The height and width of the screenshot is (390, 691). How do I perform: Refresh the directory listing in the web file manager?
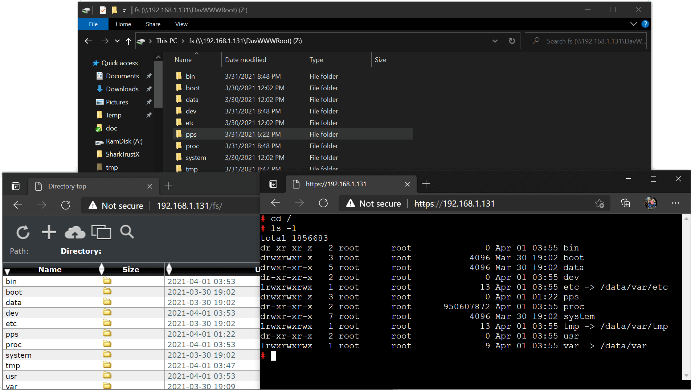point(23,232)
